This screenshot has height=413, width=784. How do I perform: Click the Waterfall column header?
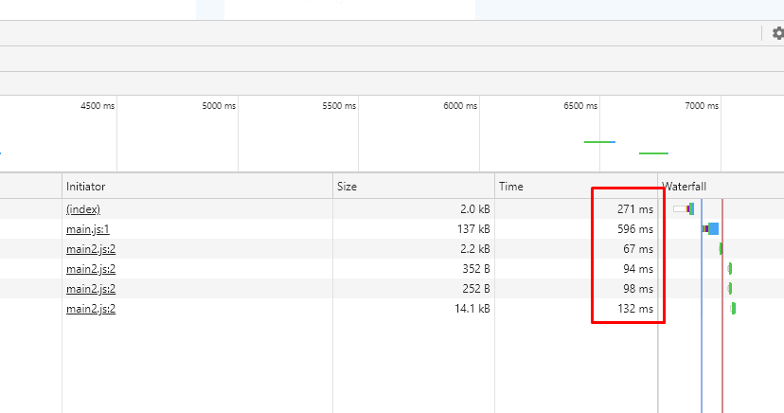click(x=685, y=187)
